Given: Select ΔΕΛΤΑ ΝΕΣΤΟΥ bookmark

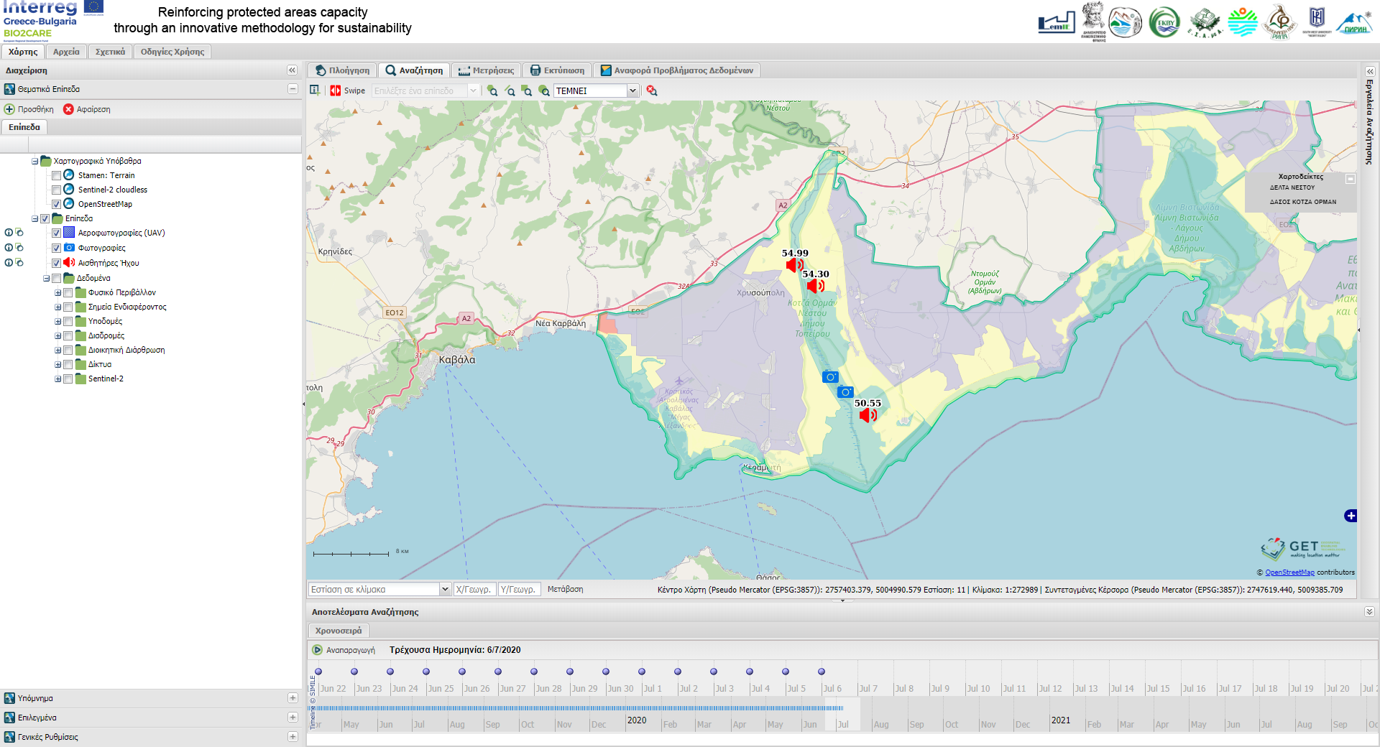Looking at the screenshot, I should pyautogui.click(x=1292, y=187).
